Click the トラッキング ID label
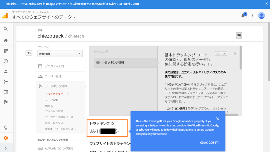 tap(102, 123)
